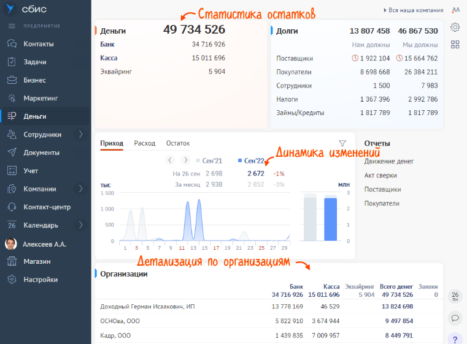This screenshot has width=467, height=344.
Task: Click the help question mark button
Action: pyautogui.click(x=455, y=338)
